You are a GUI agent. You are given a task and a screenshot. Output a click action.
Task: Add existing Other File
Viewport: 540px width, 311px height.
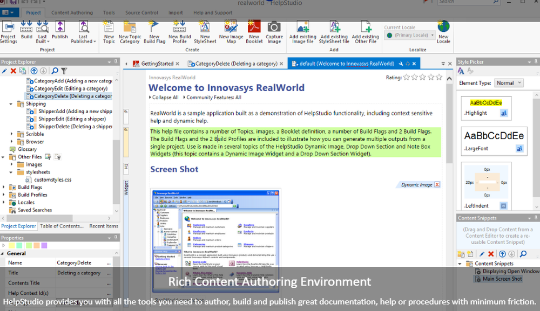click(366, 32)
